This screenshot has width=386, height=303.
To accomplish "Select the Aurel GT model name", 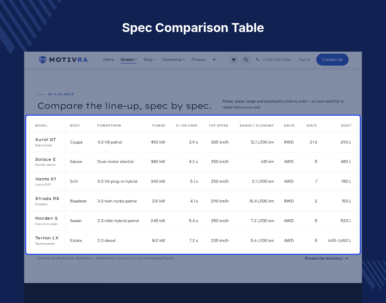I will [x=45, y=139].
